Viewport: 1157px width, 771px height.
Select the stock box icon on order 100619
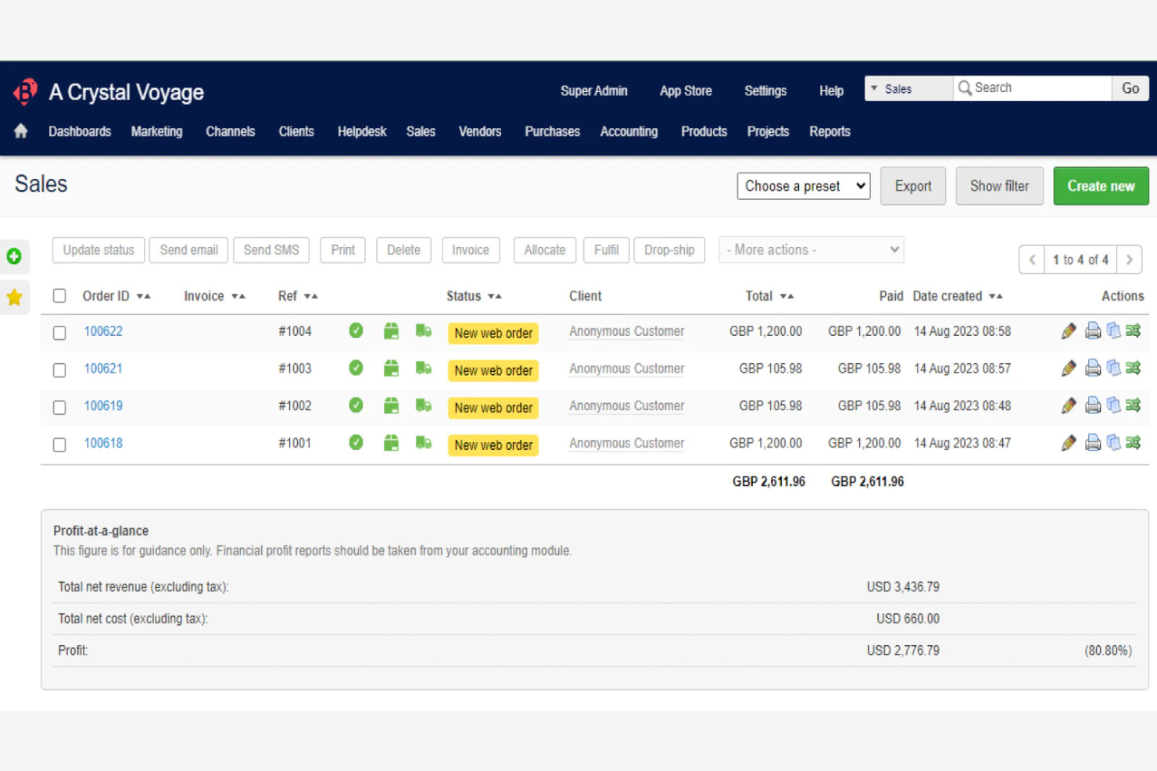(392, 405)
